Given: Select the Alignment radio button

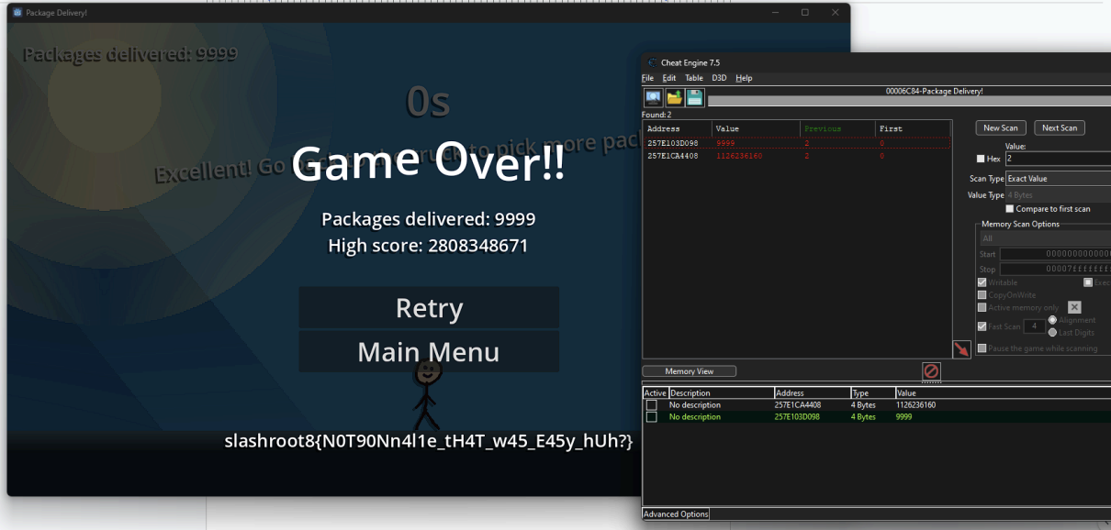Looking at the screenshot, I should click(1052, 320).
